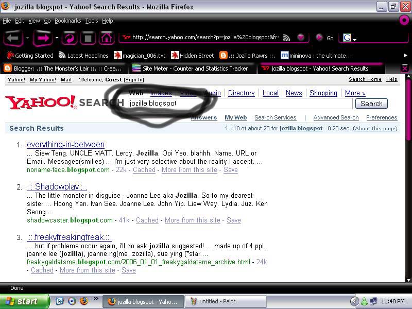Click Cached for noname-face.blogspot.com result

pos(144,170)
